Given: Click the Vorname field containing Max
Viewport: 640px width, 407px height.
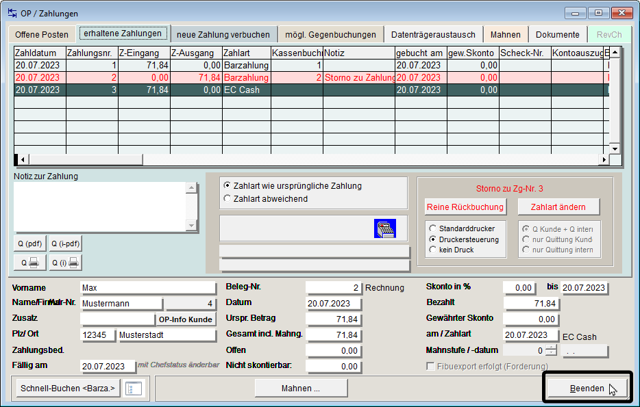Looking at the screenshot, I should tap(148, 287).
